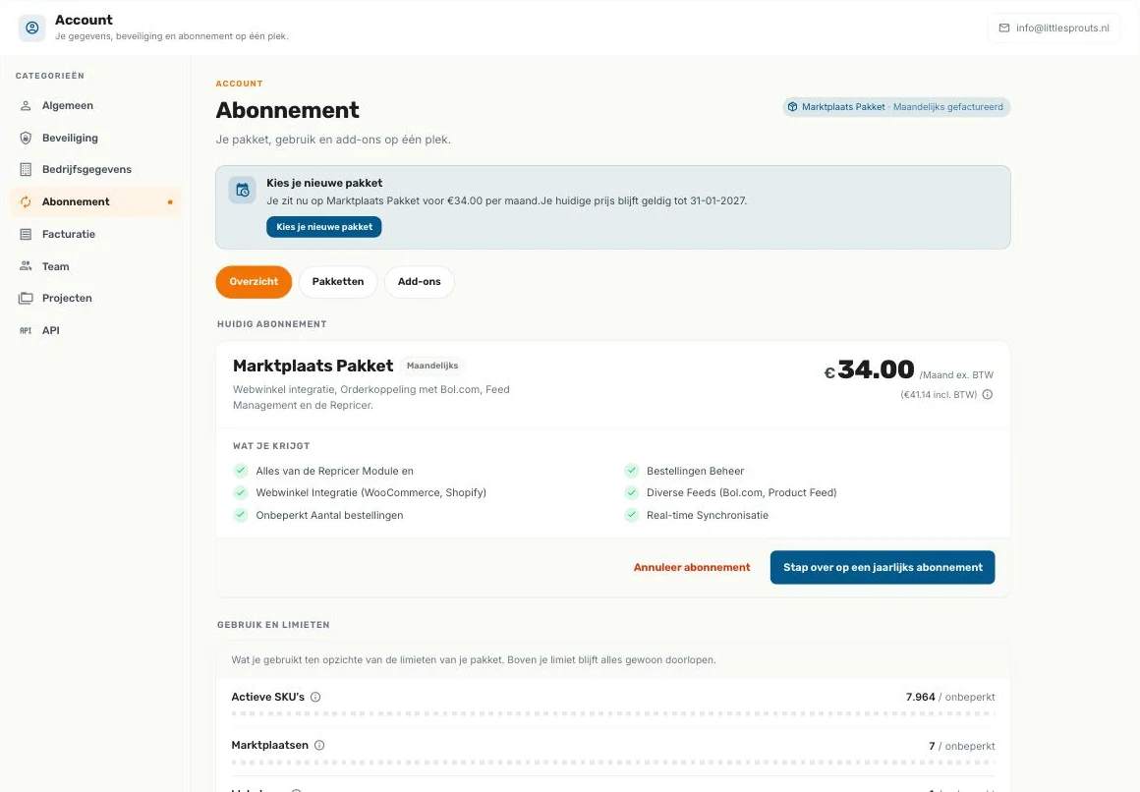
Task: Open the info@littlesprouts.nl email button
Action: (x=1054, y=28)
